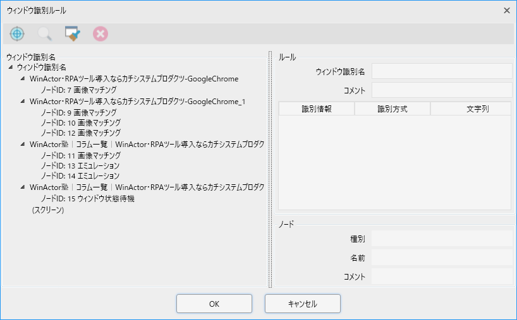The width and height of the screenshot is (517, 320).
Task: Click the rule コメント input field
Action: tap(441, 90)
